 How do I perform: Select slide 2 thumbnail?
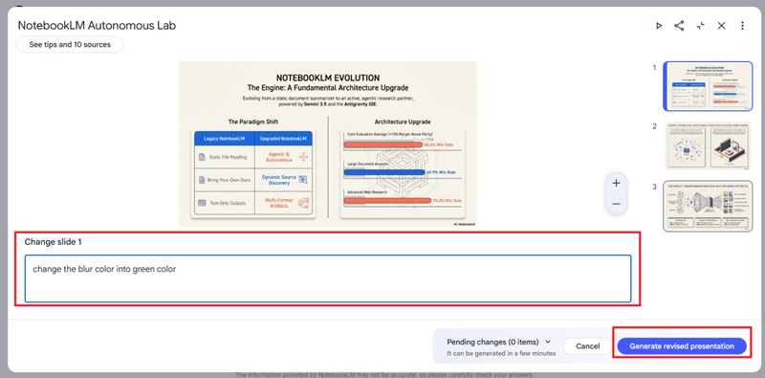[708, 146]
